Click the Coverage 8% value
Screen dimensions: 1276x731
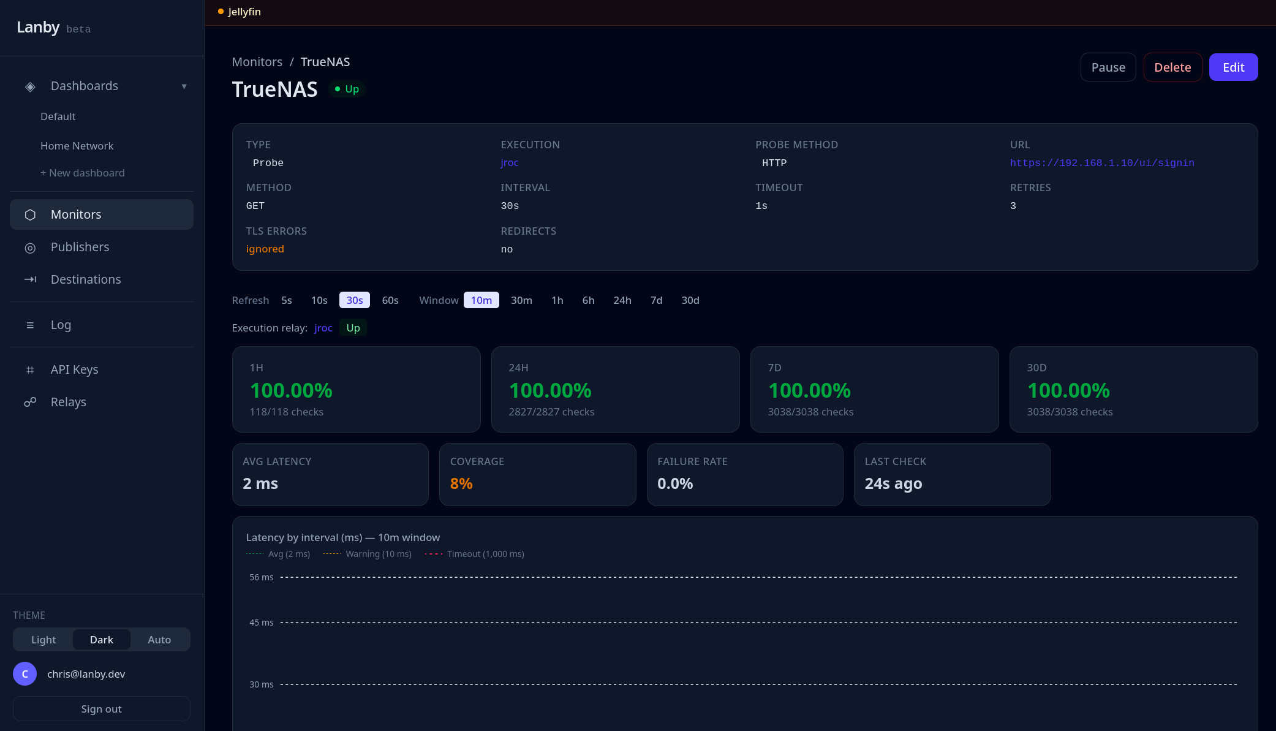pyautogui.click(x=461, y=483)
